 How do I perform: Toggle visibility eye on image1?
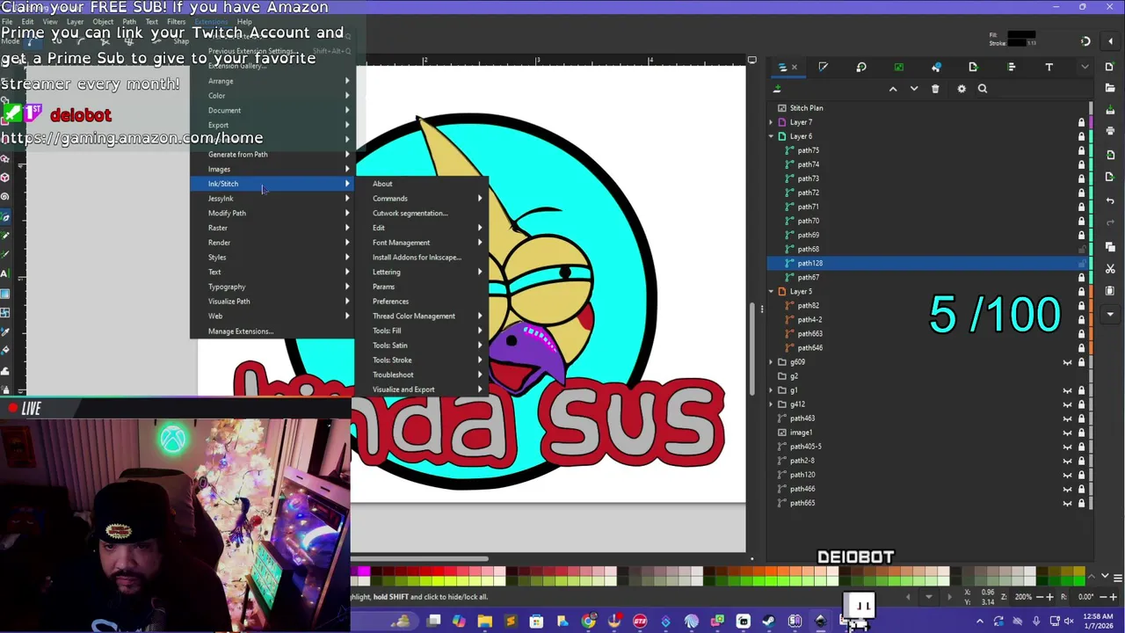[1068, 433]
